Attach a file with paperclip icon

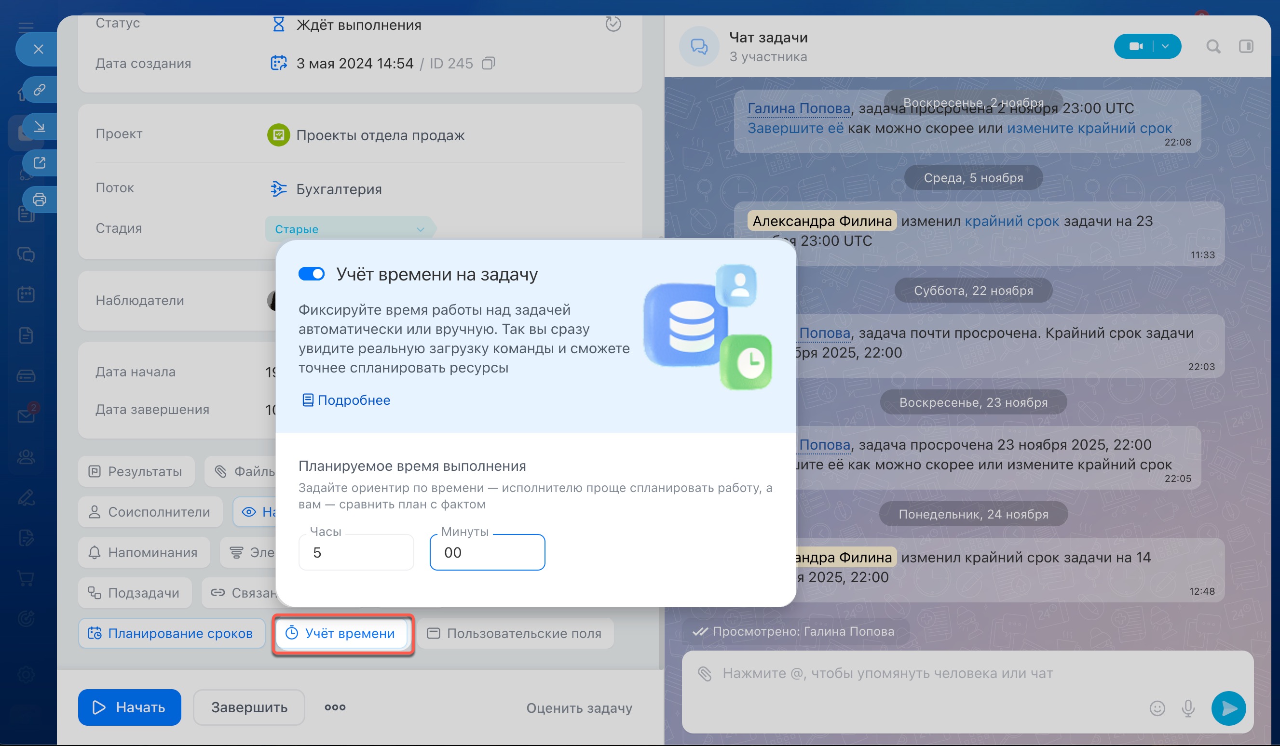pos(705,673)
